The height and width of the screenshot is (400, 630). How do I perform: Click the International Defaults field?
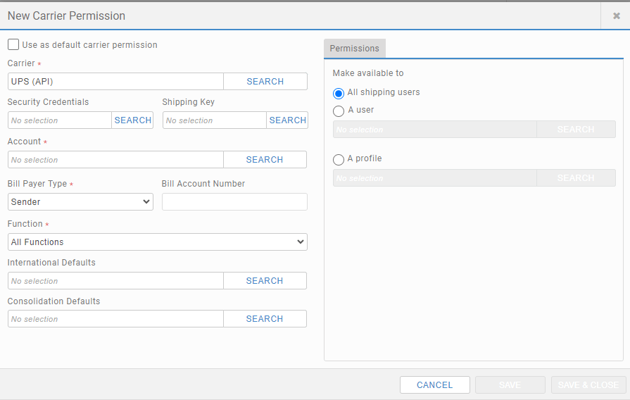115,281
